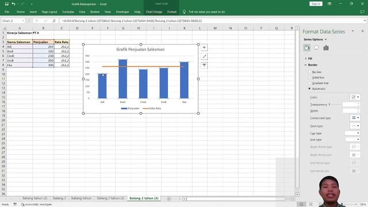Switch to Batang 2 tahun (2) sheet
The height and width of the screenshot is (207, 368).
(110, 198)
